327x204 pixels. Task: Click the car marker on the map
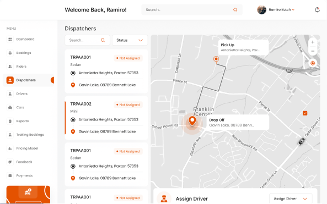(x=301, y=141)
